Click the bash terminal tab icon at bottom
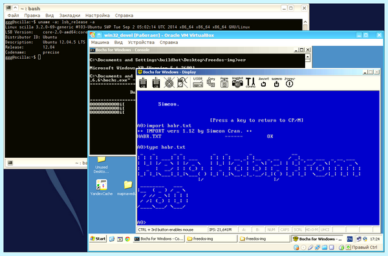The width and height of the screenshot is (388, 256). pyautogui.click(x=10, y=163)
